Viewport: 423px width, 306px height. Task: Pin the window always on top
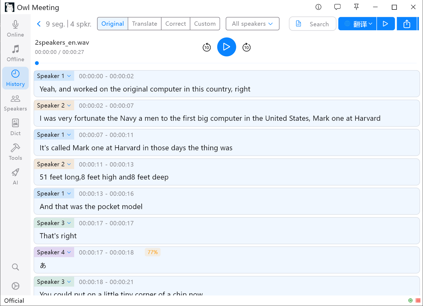[x=356, y=7]
